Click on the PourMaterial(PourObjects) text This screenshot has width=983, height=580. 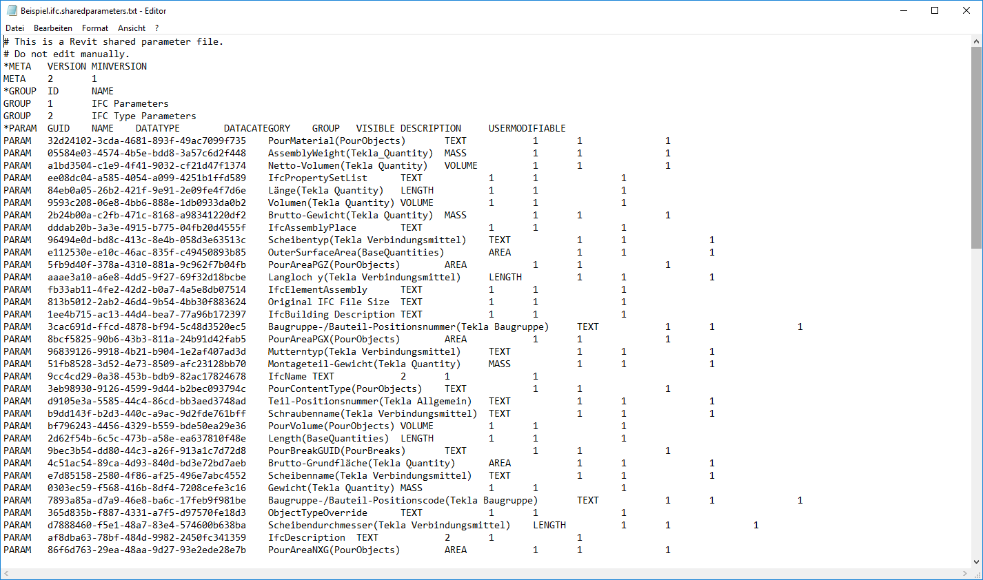[336, 141]
